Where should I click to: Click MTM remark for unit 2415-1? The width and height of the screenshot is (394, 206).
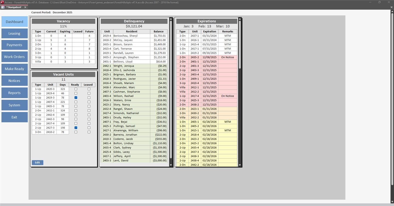coord(228,130)
